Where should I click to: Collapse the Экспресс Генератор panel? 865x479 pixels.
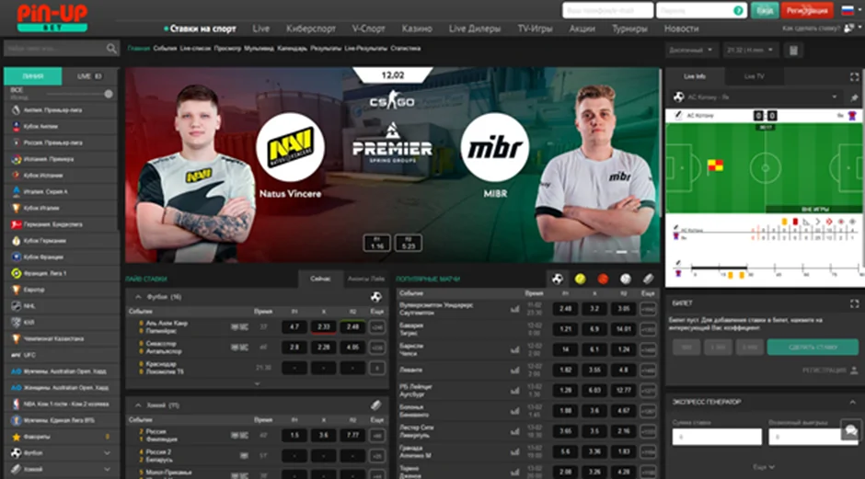click(852, 402)
